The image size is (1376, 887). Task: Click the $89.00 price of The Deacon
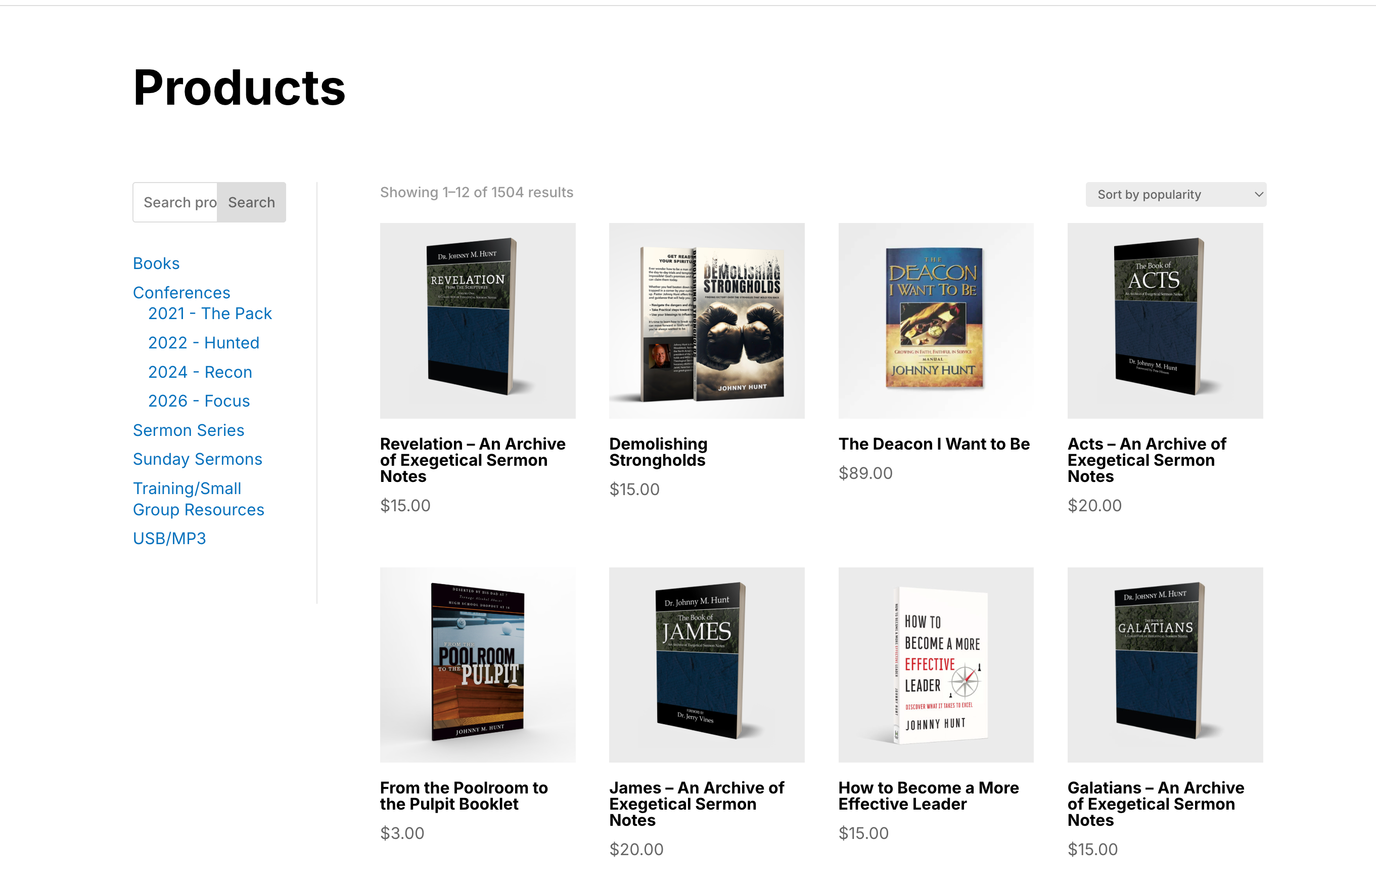[x=865, y=473]
